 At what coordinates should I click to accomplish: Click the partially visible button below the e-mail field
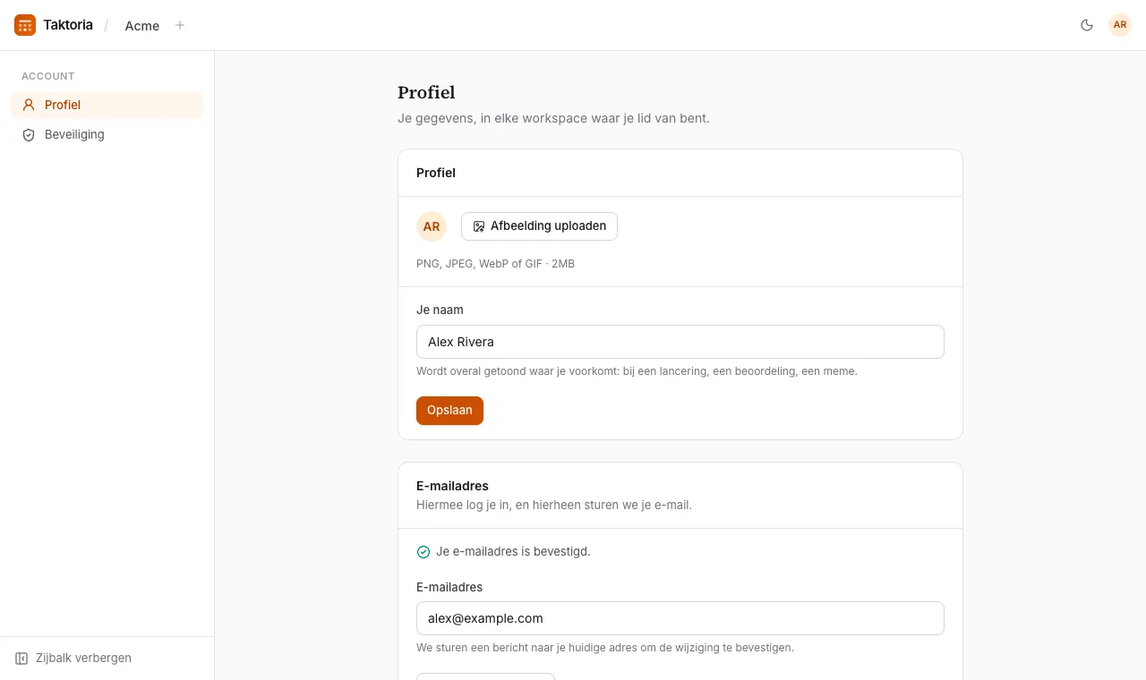tap(485, 676)
